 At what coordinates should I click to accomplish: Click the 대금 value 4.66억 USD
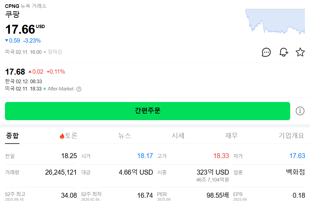(x=136, y=172)
